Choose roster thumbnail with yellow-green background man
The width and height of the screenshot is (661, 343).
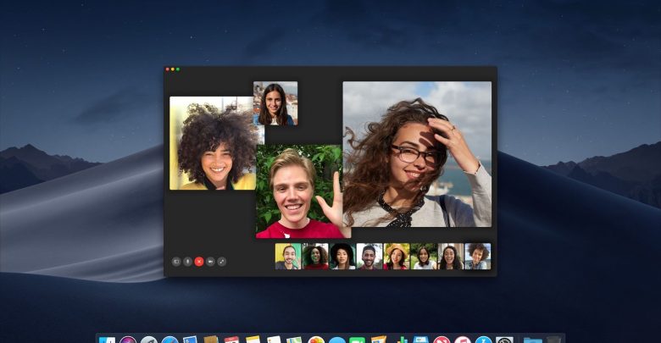coord(288,257)
